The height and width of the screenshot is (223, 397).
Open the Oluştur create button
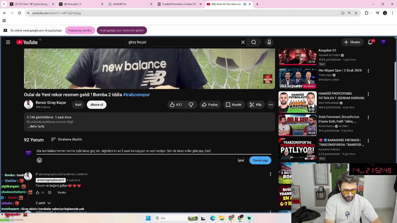352,42
